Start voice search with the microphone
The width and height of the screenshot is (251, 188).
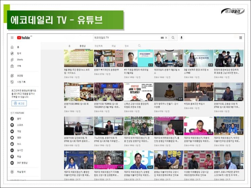click(181, 38)
